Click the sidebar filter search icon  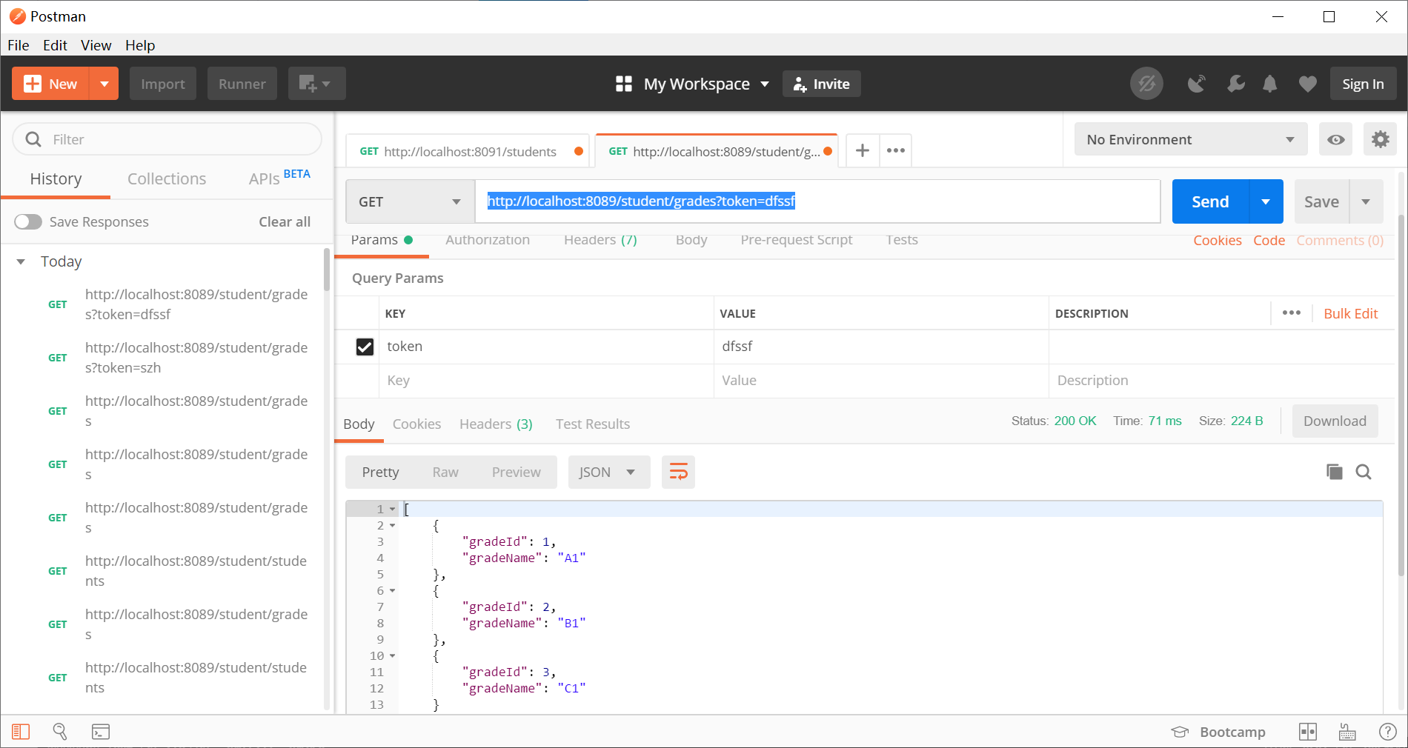33,139
